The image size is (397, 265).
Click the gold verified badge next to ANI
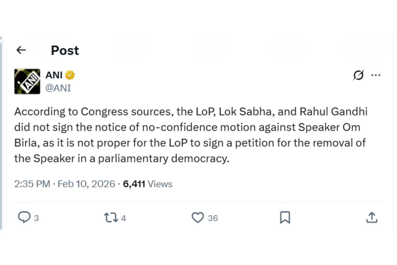tap(70, 75)
